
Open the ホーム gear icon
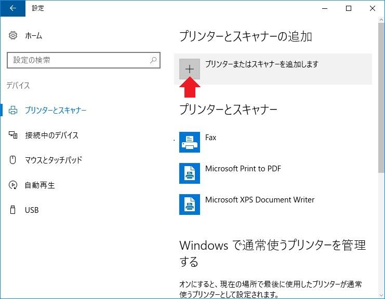(14, 36)
